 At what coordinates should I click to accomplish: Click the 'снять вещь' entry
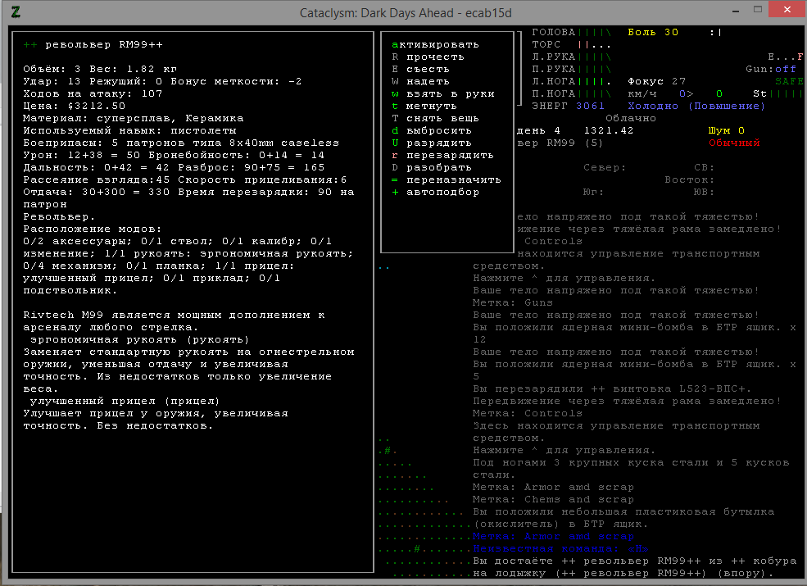click(x=435, y=119)
